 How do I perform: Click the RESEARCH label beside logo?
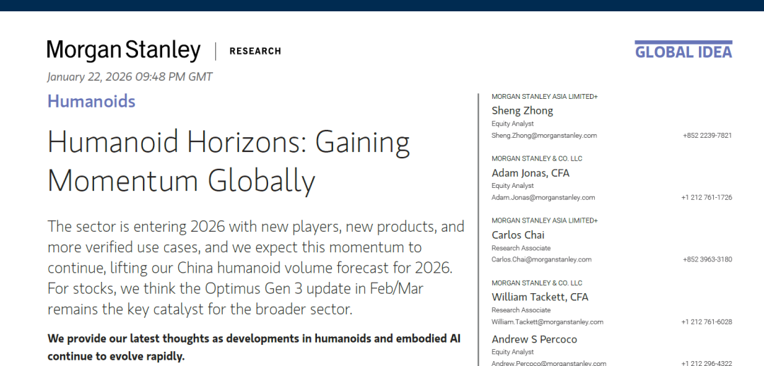click(255, 51)
